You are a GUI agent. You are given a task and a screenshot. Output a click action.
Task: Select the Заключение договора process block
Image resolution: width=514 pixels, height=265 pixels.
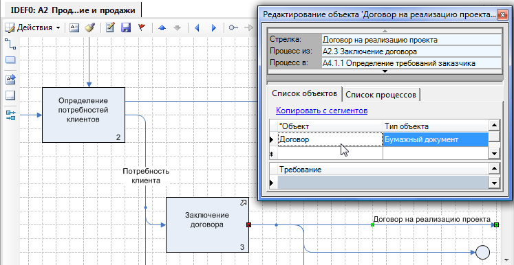click(x=207, y=224)
